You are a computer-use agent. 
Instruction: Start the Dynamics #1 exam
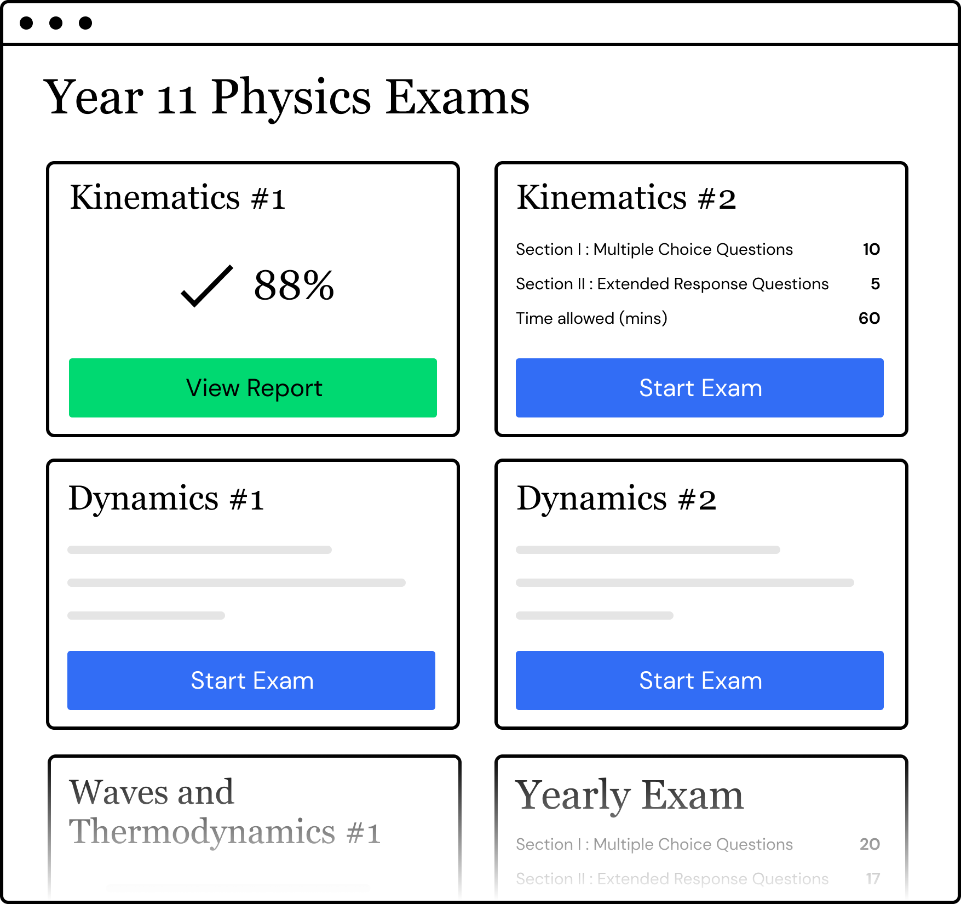coord(251,680)
